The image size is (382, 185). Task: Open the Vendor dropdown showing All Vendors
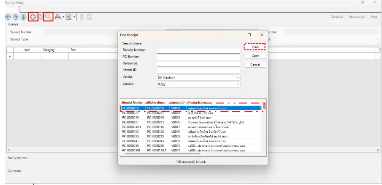click(199, 77)
